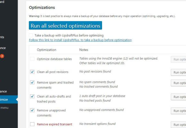Check the Optimize database tables checkbox

[x=32, y=59]
